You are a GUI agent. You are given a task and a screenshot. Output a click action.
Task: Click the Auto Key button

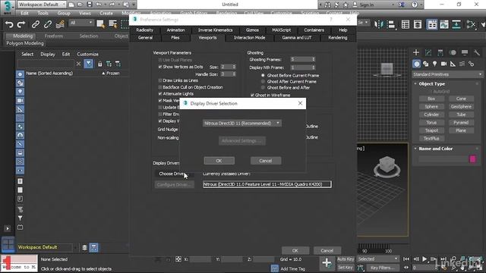click(346, 259)
